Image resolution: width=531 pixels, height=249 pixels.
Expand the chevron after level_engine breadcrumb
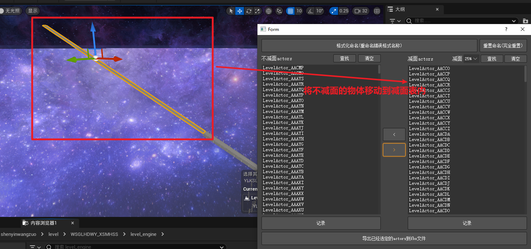coord(163,234)
